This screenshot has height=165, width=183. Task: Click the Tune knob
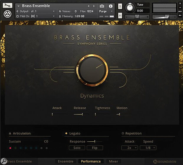130,8
